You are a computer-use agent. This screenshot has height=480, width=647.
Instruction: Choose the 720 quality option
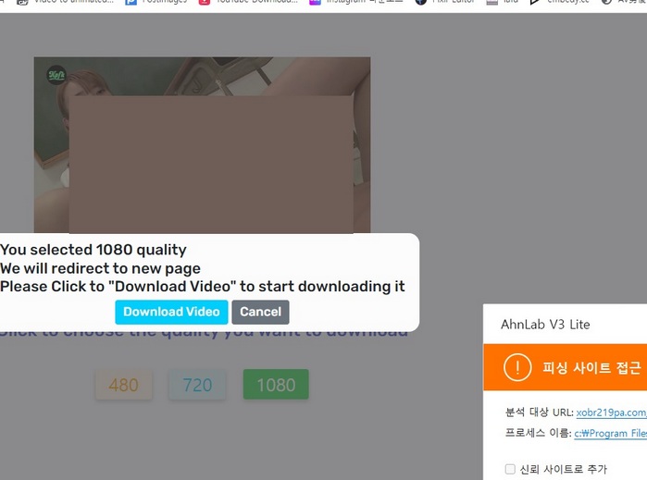tap(197, 385)
